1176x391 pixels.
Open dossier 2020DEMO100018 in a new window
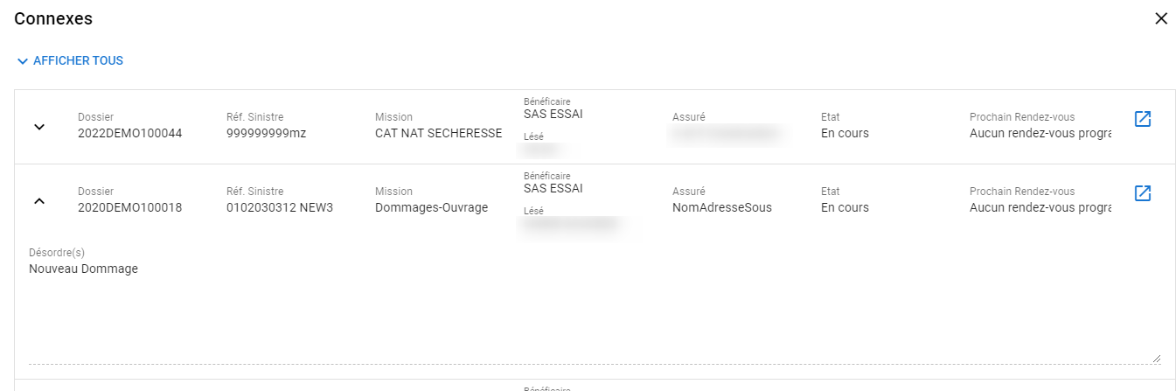pyautogui.click(x=1142, y=193)
